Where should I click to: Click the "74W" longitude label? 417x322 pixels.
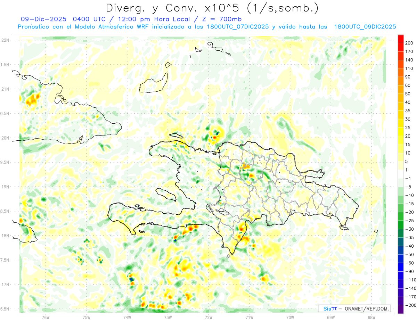[127, 317]
